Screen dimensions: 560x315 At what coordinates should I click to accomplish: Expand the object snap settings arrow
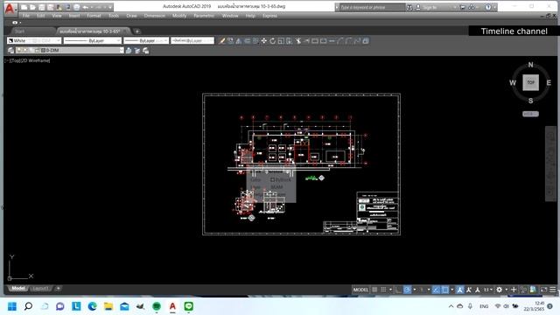click(452, 290)
